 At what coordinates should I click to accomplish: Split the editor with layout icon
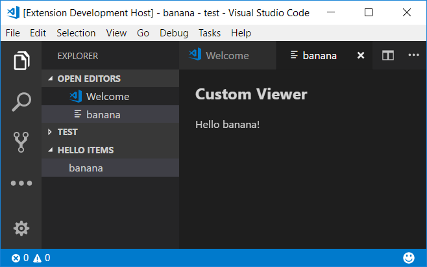click(388, 56)
